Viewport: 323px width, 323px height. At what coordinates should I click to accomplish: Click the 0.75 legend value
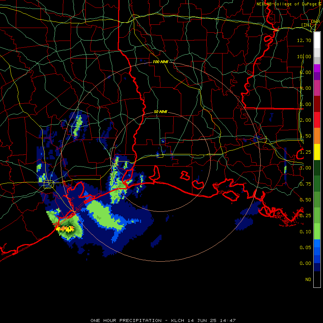pos(305,184)
